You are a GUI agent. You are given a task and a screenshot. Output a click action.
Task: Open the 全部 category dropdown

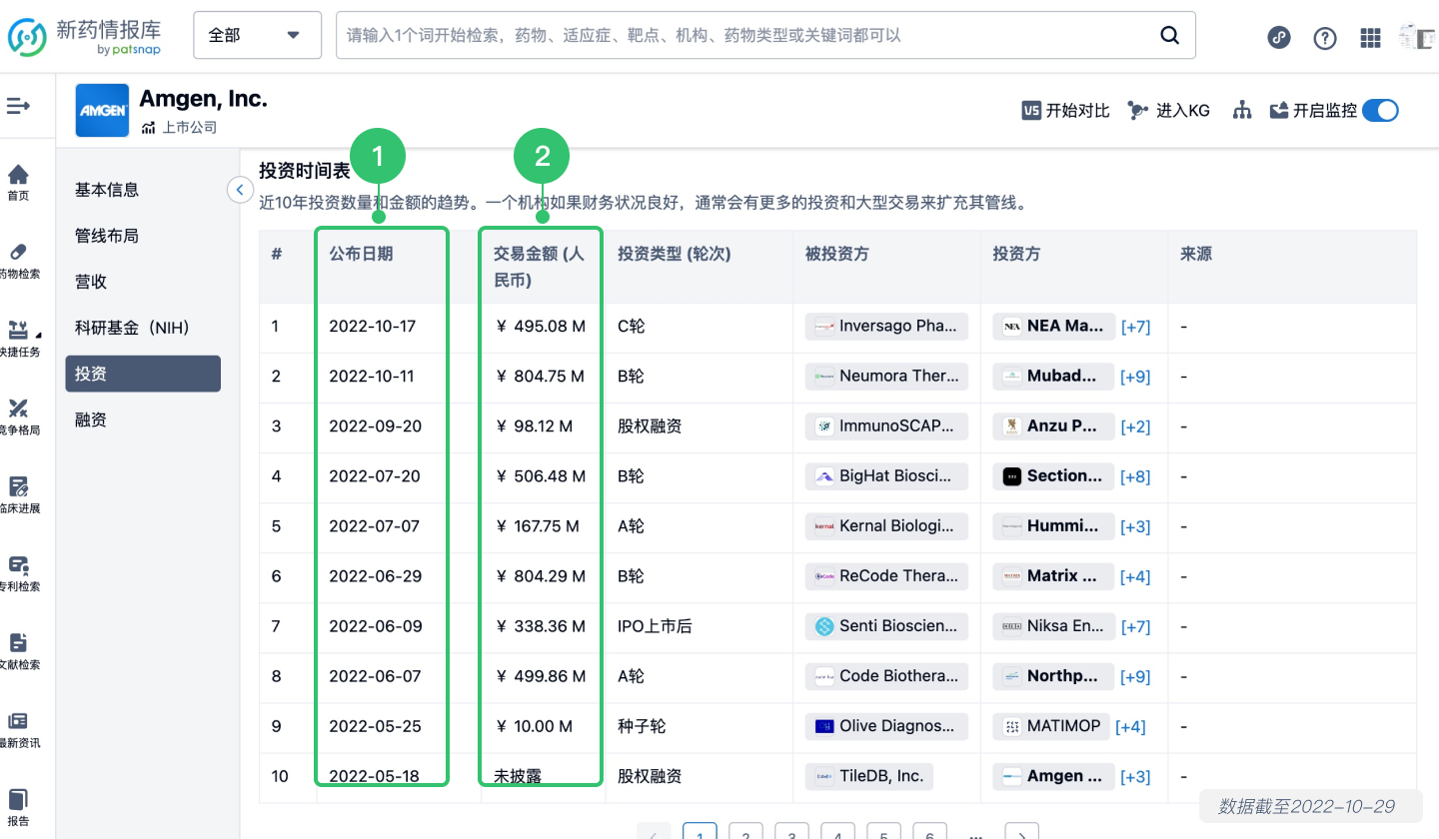[x=258, y=35]
